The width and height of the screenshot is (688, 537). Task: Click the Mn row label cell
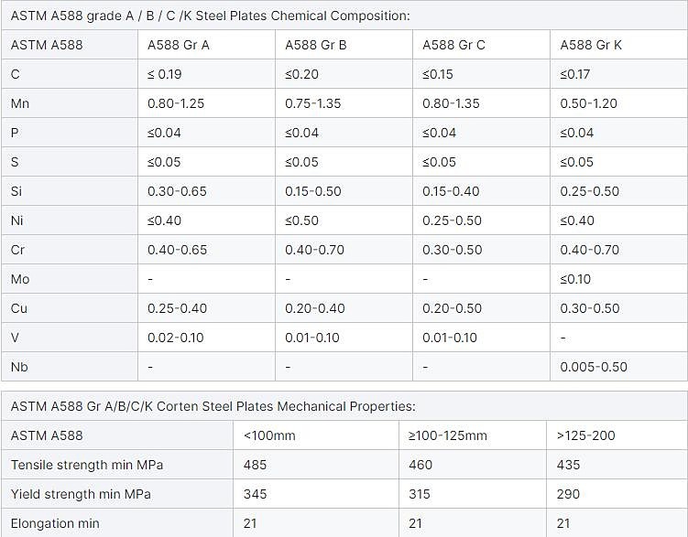tap(20, 103)
